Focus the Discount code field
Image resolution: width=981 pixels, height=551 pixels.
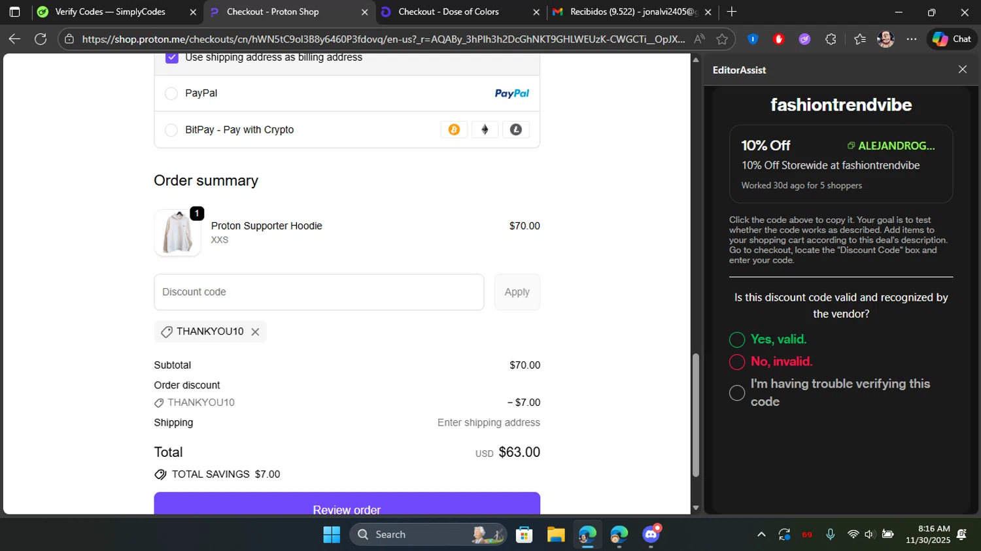pos(319,292)
